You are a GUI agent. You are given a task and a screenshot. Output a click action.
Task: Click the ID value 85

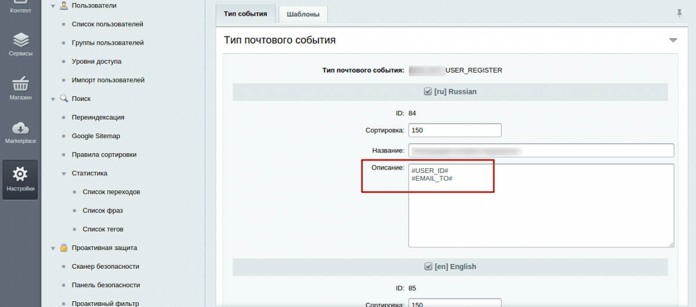point(412,288)
